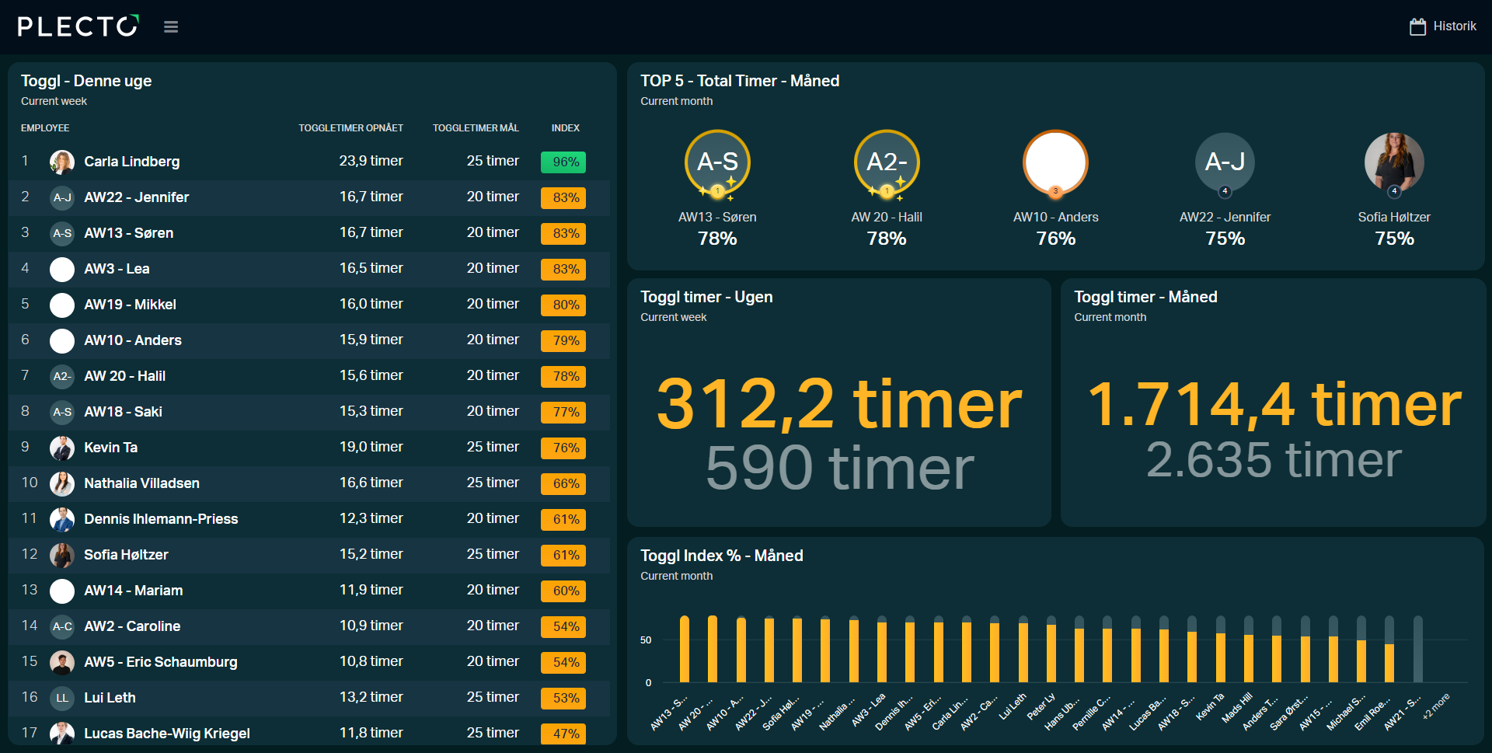Select the Nathalia Villadsen row name
1492x753 pixels.
point(141,483)
